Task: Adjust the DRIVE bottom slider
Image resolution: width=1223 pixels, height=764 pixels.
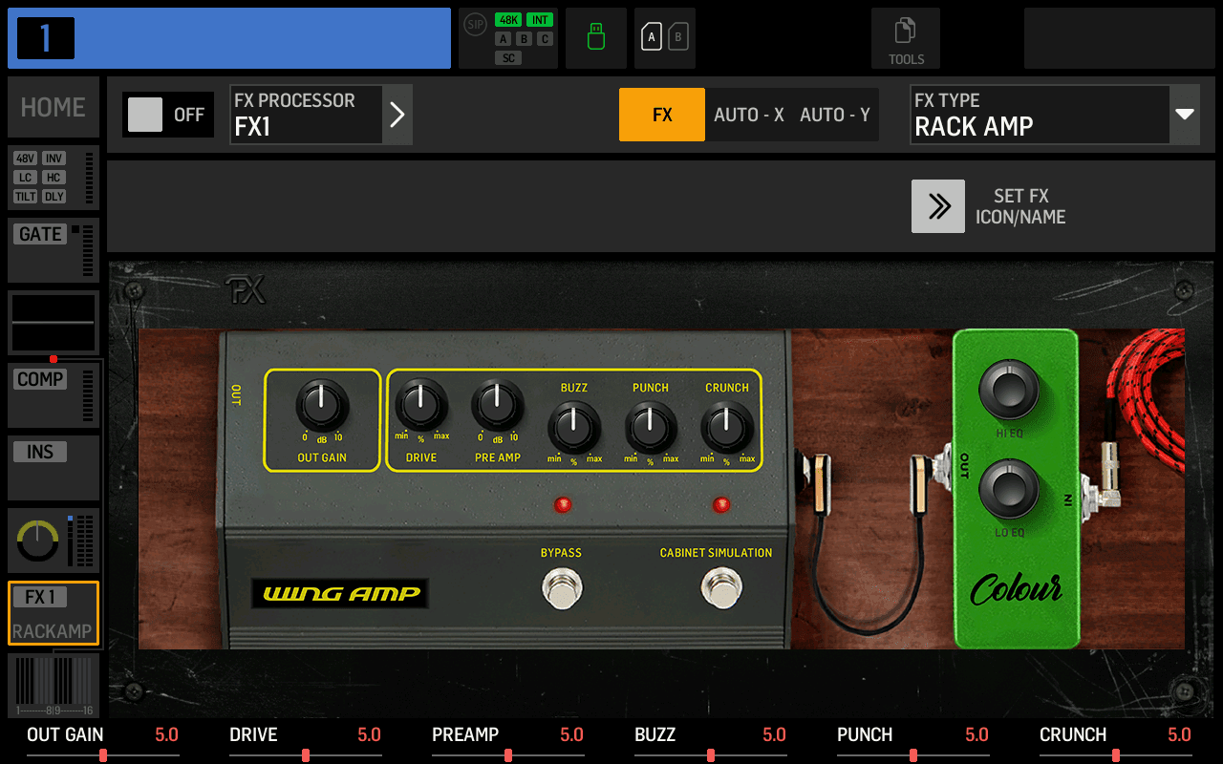Action: click(306, 755)
